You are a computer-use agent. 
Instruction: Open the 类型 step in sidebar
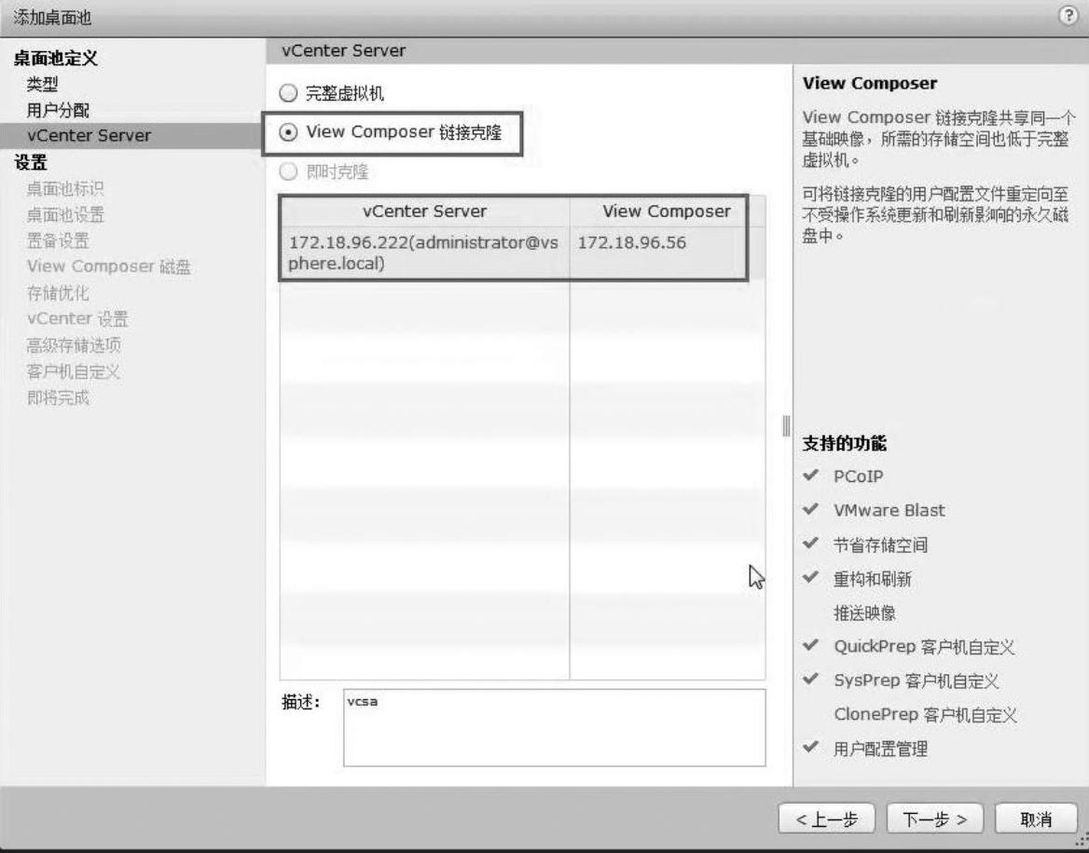[42, 84]
